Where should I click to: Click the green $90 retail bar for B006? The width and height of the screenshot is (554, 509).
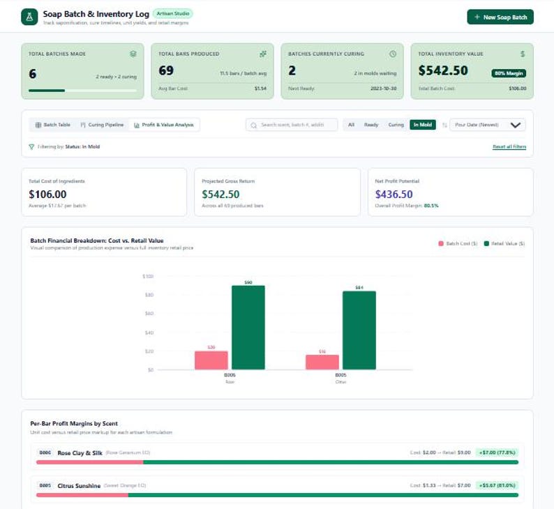[x=248, y=328]
